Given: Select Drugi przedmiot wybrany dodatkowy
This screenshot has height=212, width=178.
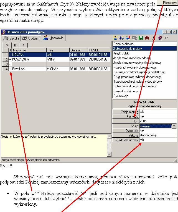Looking at the screenshot, I should (145, 77).
